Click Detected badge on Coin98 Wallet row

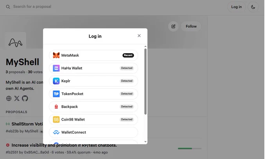tap(127, 119)
